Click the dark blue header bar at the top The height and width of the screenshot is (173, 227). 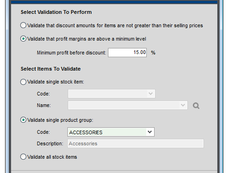tap(114, 2)
